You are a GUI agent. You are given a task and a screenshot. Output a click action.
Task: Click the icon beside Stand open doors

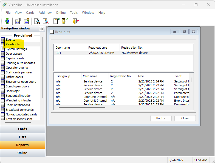[3, 86]
